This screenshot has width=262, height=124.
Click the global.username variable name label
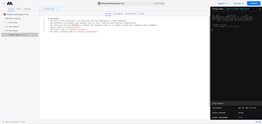pyautogui.click(x=219, y=113)
